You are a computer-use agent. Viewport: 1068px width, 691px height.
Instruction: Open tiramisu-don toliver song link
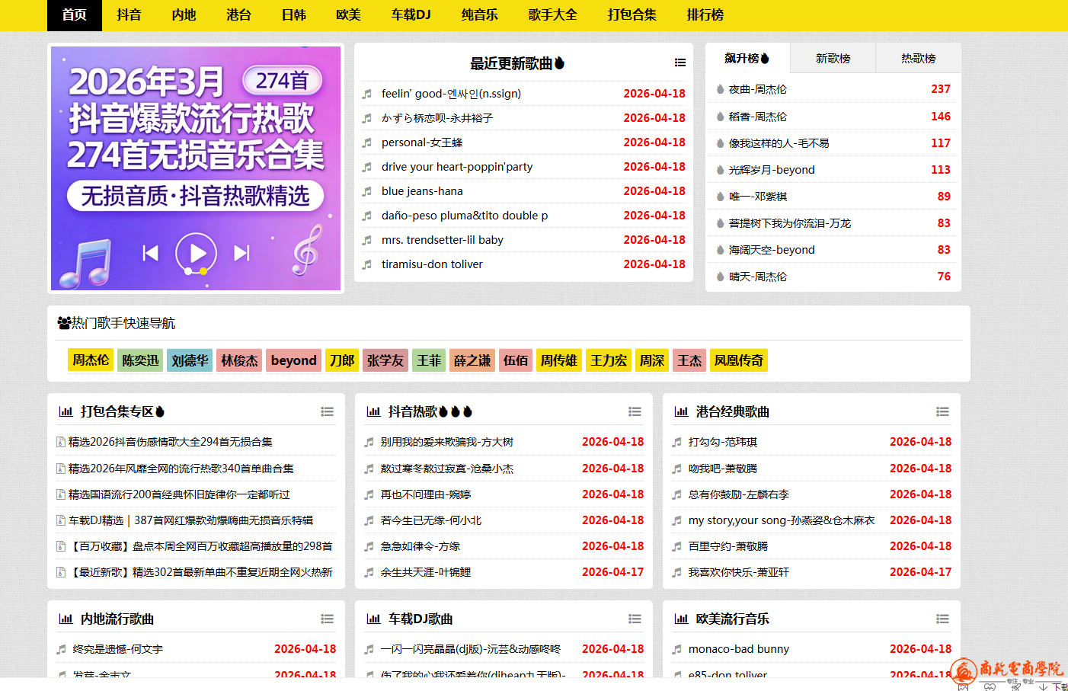pyautogui.click(x=432, y=264)
